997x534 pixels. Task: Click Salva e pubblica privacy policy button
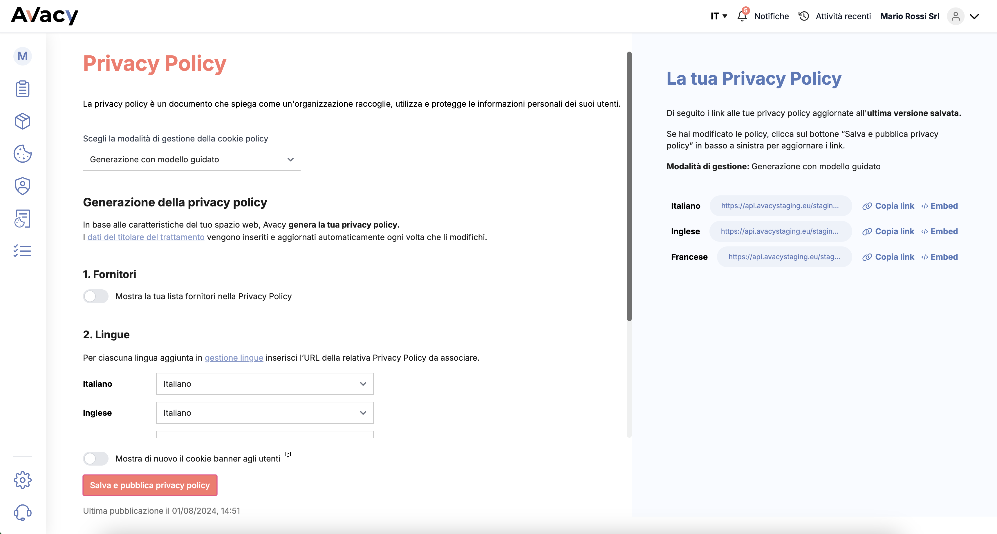[150, 485]
